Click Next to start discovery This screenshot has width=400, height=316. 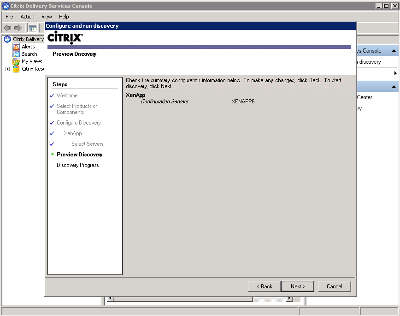pyautogui.click(x=297, y=286)
